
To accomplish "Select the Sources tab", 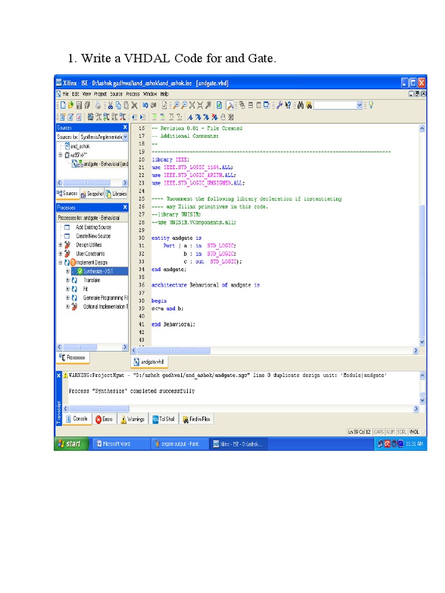I will (x=67, y=193).
